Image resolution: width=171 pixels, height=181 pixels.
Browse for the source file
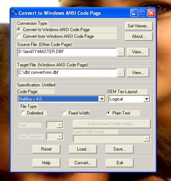pos(121,52)
